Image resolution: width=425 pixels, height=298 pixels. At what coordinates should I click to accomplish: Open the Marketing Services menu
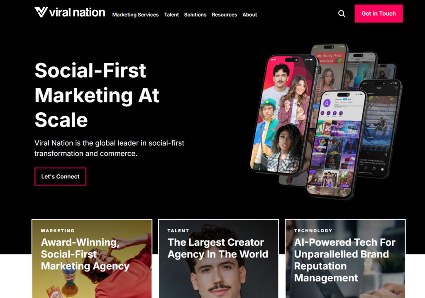coord(135,14)
